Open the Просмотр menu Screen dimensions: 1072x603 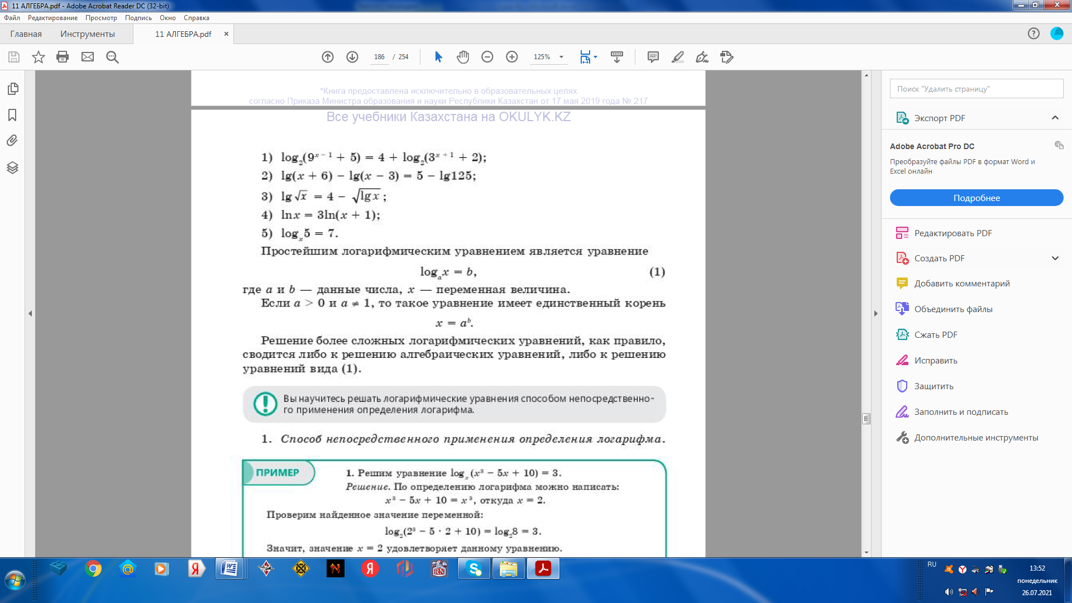pos(101,18)
